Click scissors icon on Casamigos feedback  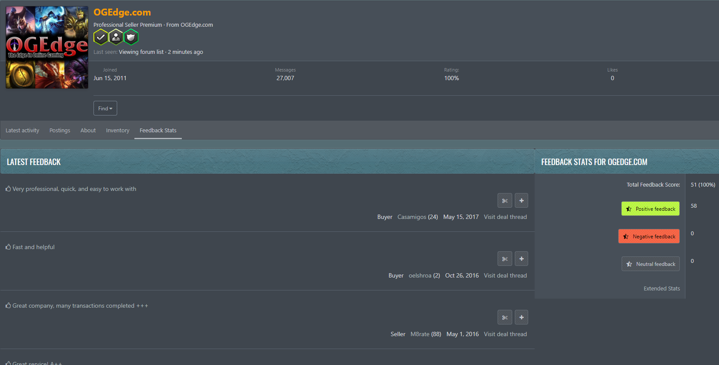click(x=505, y=200)
